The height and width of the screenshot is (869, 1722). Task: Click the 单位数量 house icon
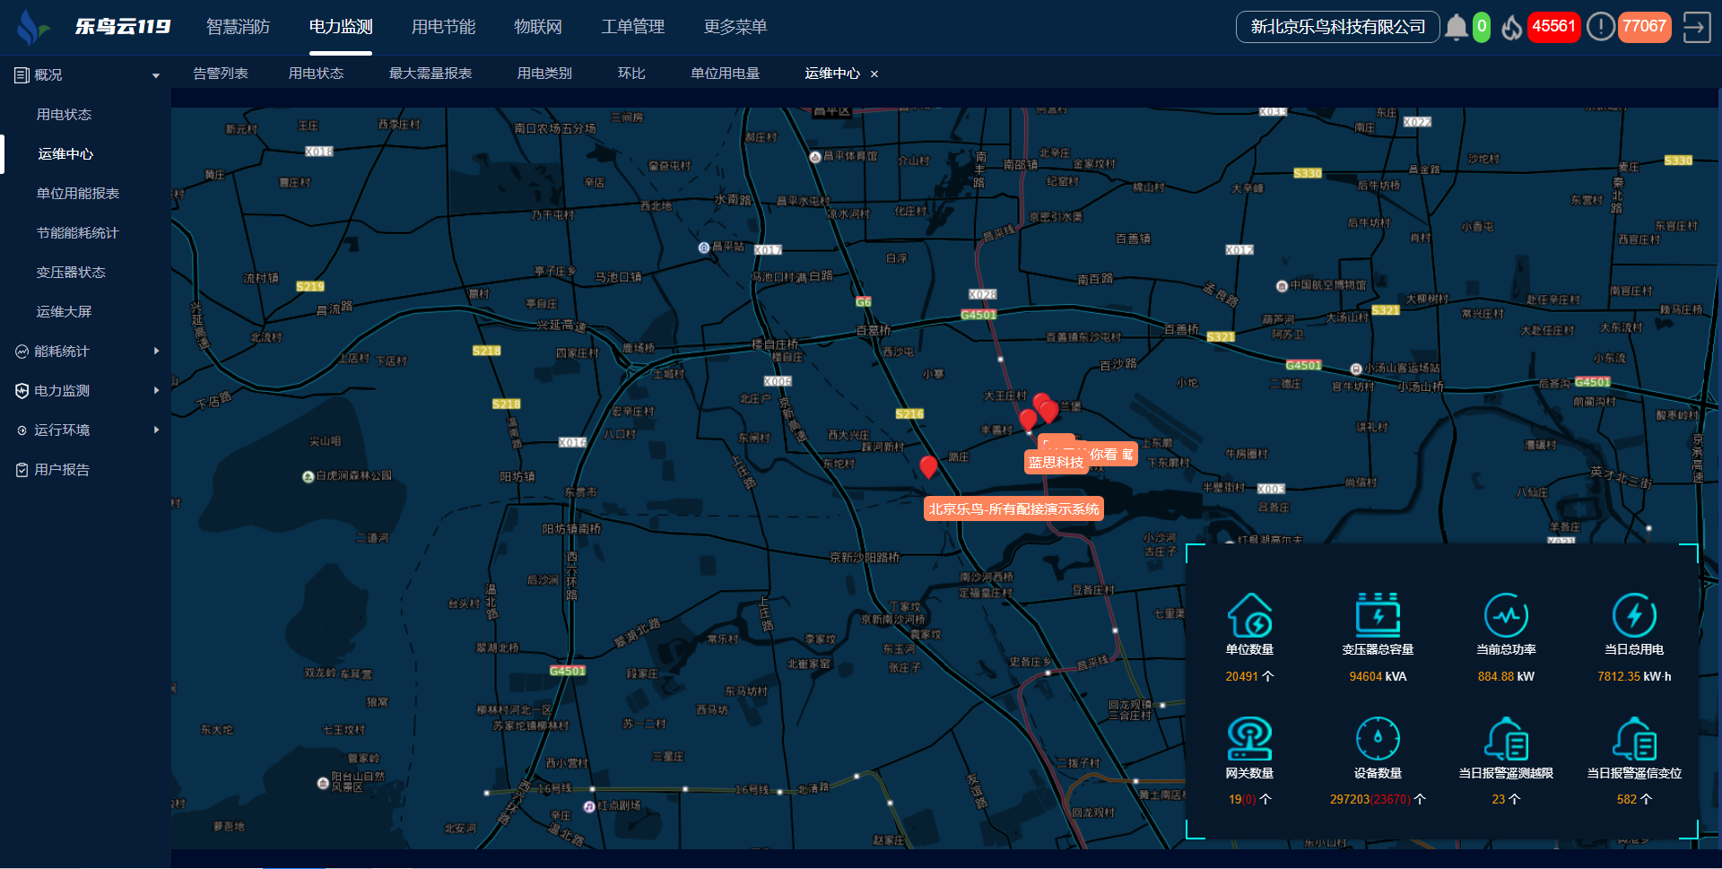pyautogui.click(x=1249, y=615)
